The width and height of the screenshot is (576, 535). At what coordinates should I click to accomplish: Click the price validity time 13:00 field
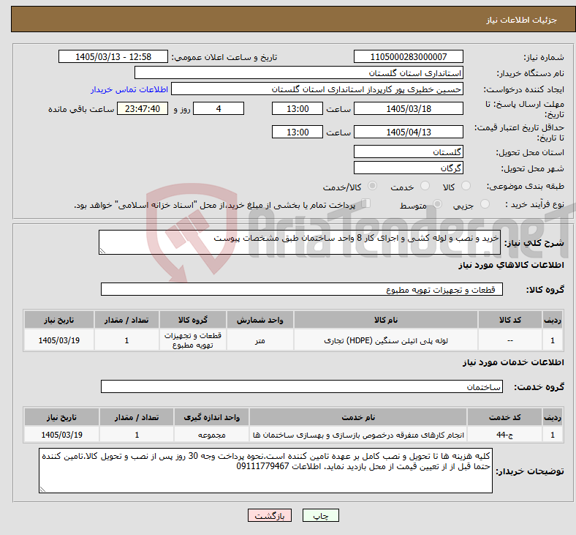(x=298, y=132)
